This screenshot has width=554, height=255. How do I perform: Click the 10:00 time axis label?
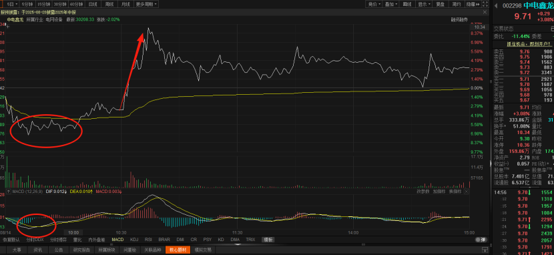point(73,232)
